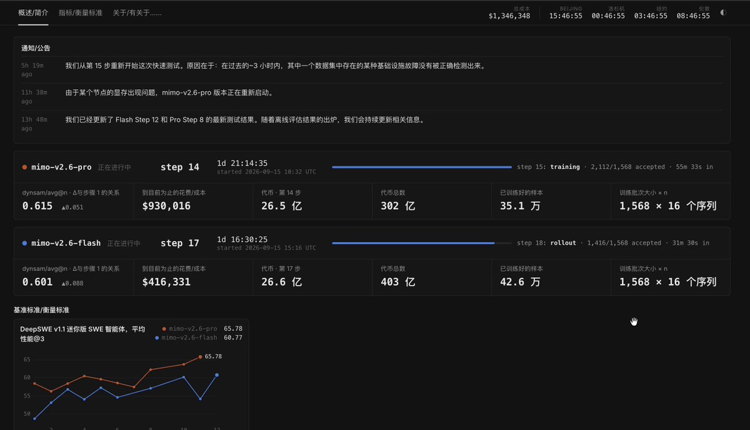Image resolution: width=750 pixels, height=430 pixels.
Task: Click the delta value ▲0.051
Action: (x=72, y=207)
